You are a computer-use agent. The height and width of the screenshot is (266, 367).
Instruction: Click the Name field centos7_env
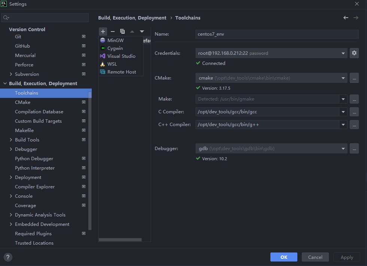pyautogui.click(x=277, y=34)
